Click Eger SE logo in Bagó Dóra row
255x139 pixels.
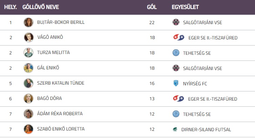click(178, 99)
